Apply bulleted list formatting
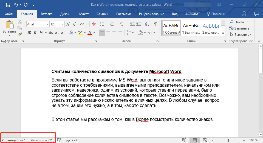This screenshot has width=263, height=143. [x=102, y=24]
